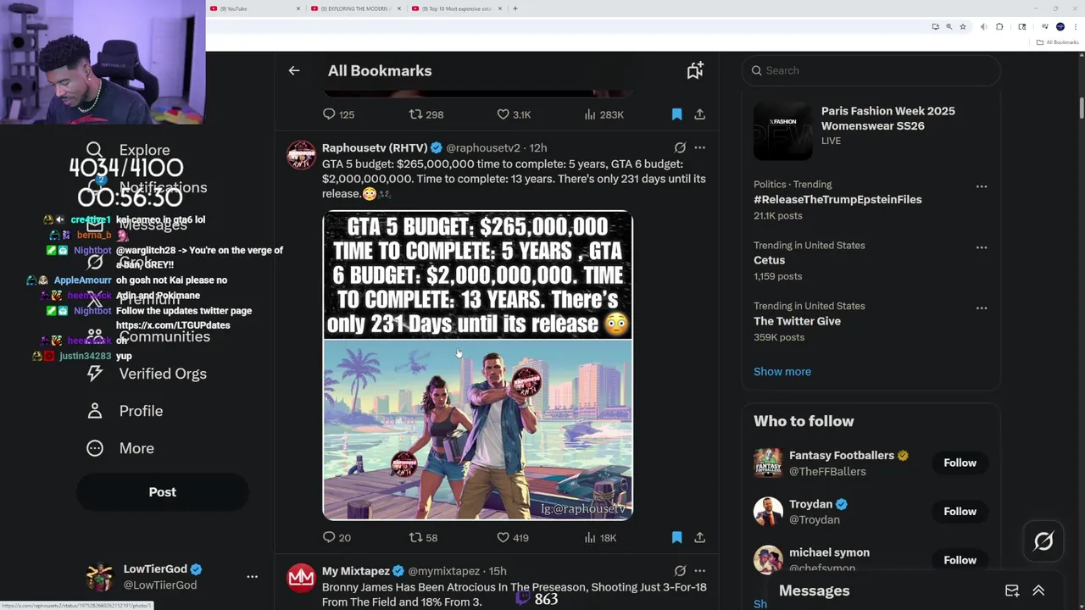1085x610 pixels.
Task: Click the Post button
Action: 163,492
